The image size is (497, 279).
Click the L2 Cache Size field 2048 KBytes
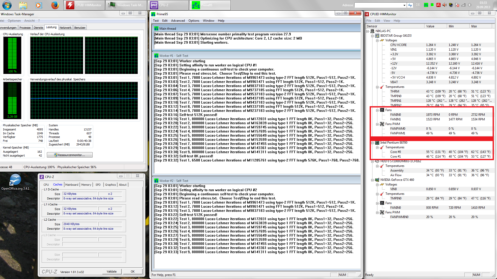[80, 224]
